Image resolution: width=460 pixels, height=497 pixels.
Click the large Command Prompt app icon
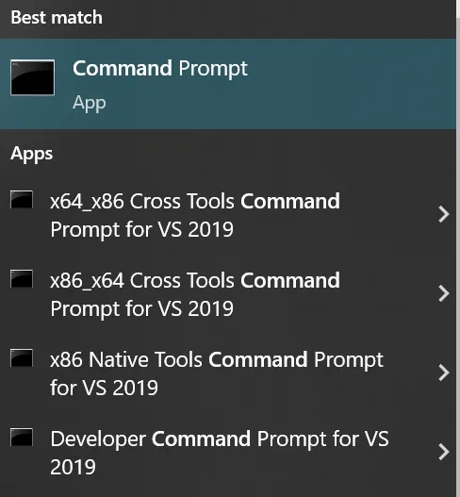click(32, 77)
